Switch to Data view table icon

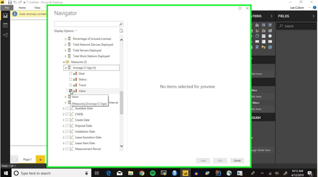click(x=5, y=25)
